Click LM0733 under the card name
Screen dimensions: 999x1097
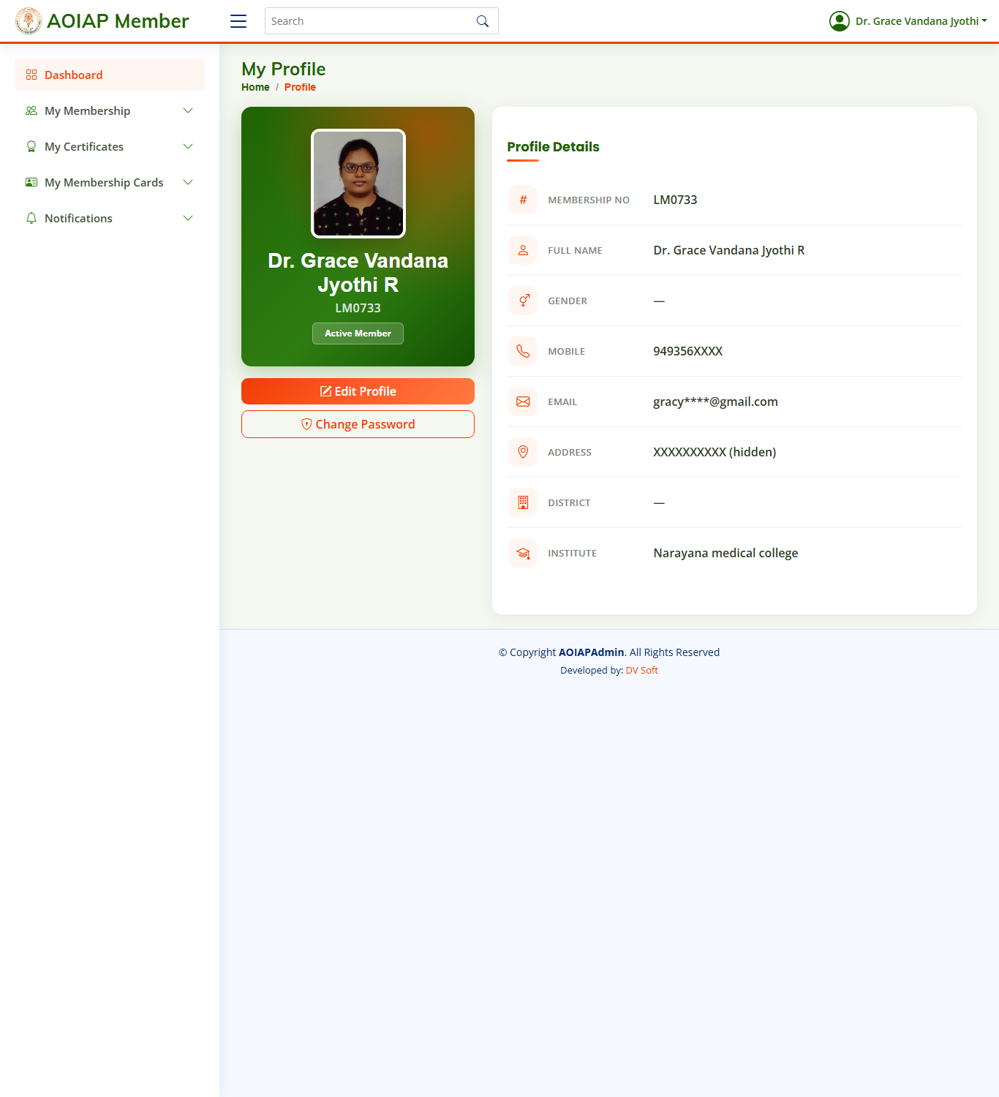point(358,308)
